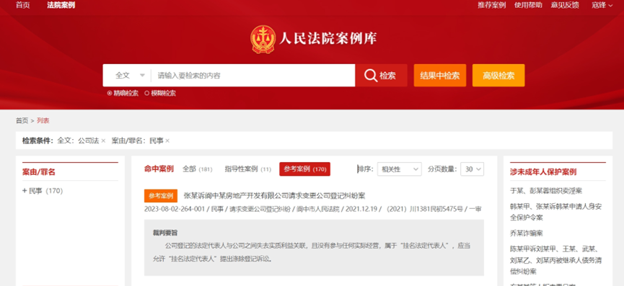Click the 列表 breadcrumb link
Viewport: 624px width, 286px height.
pyautogui.click(x=43, y=121)
